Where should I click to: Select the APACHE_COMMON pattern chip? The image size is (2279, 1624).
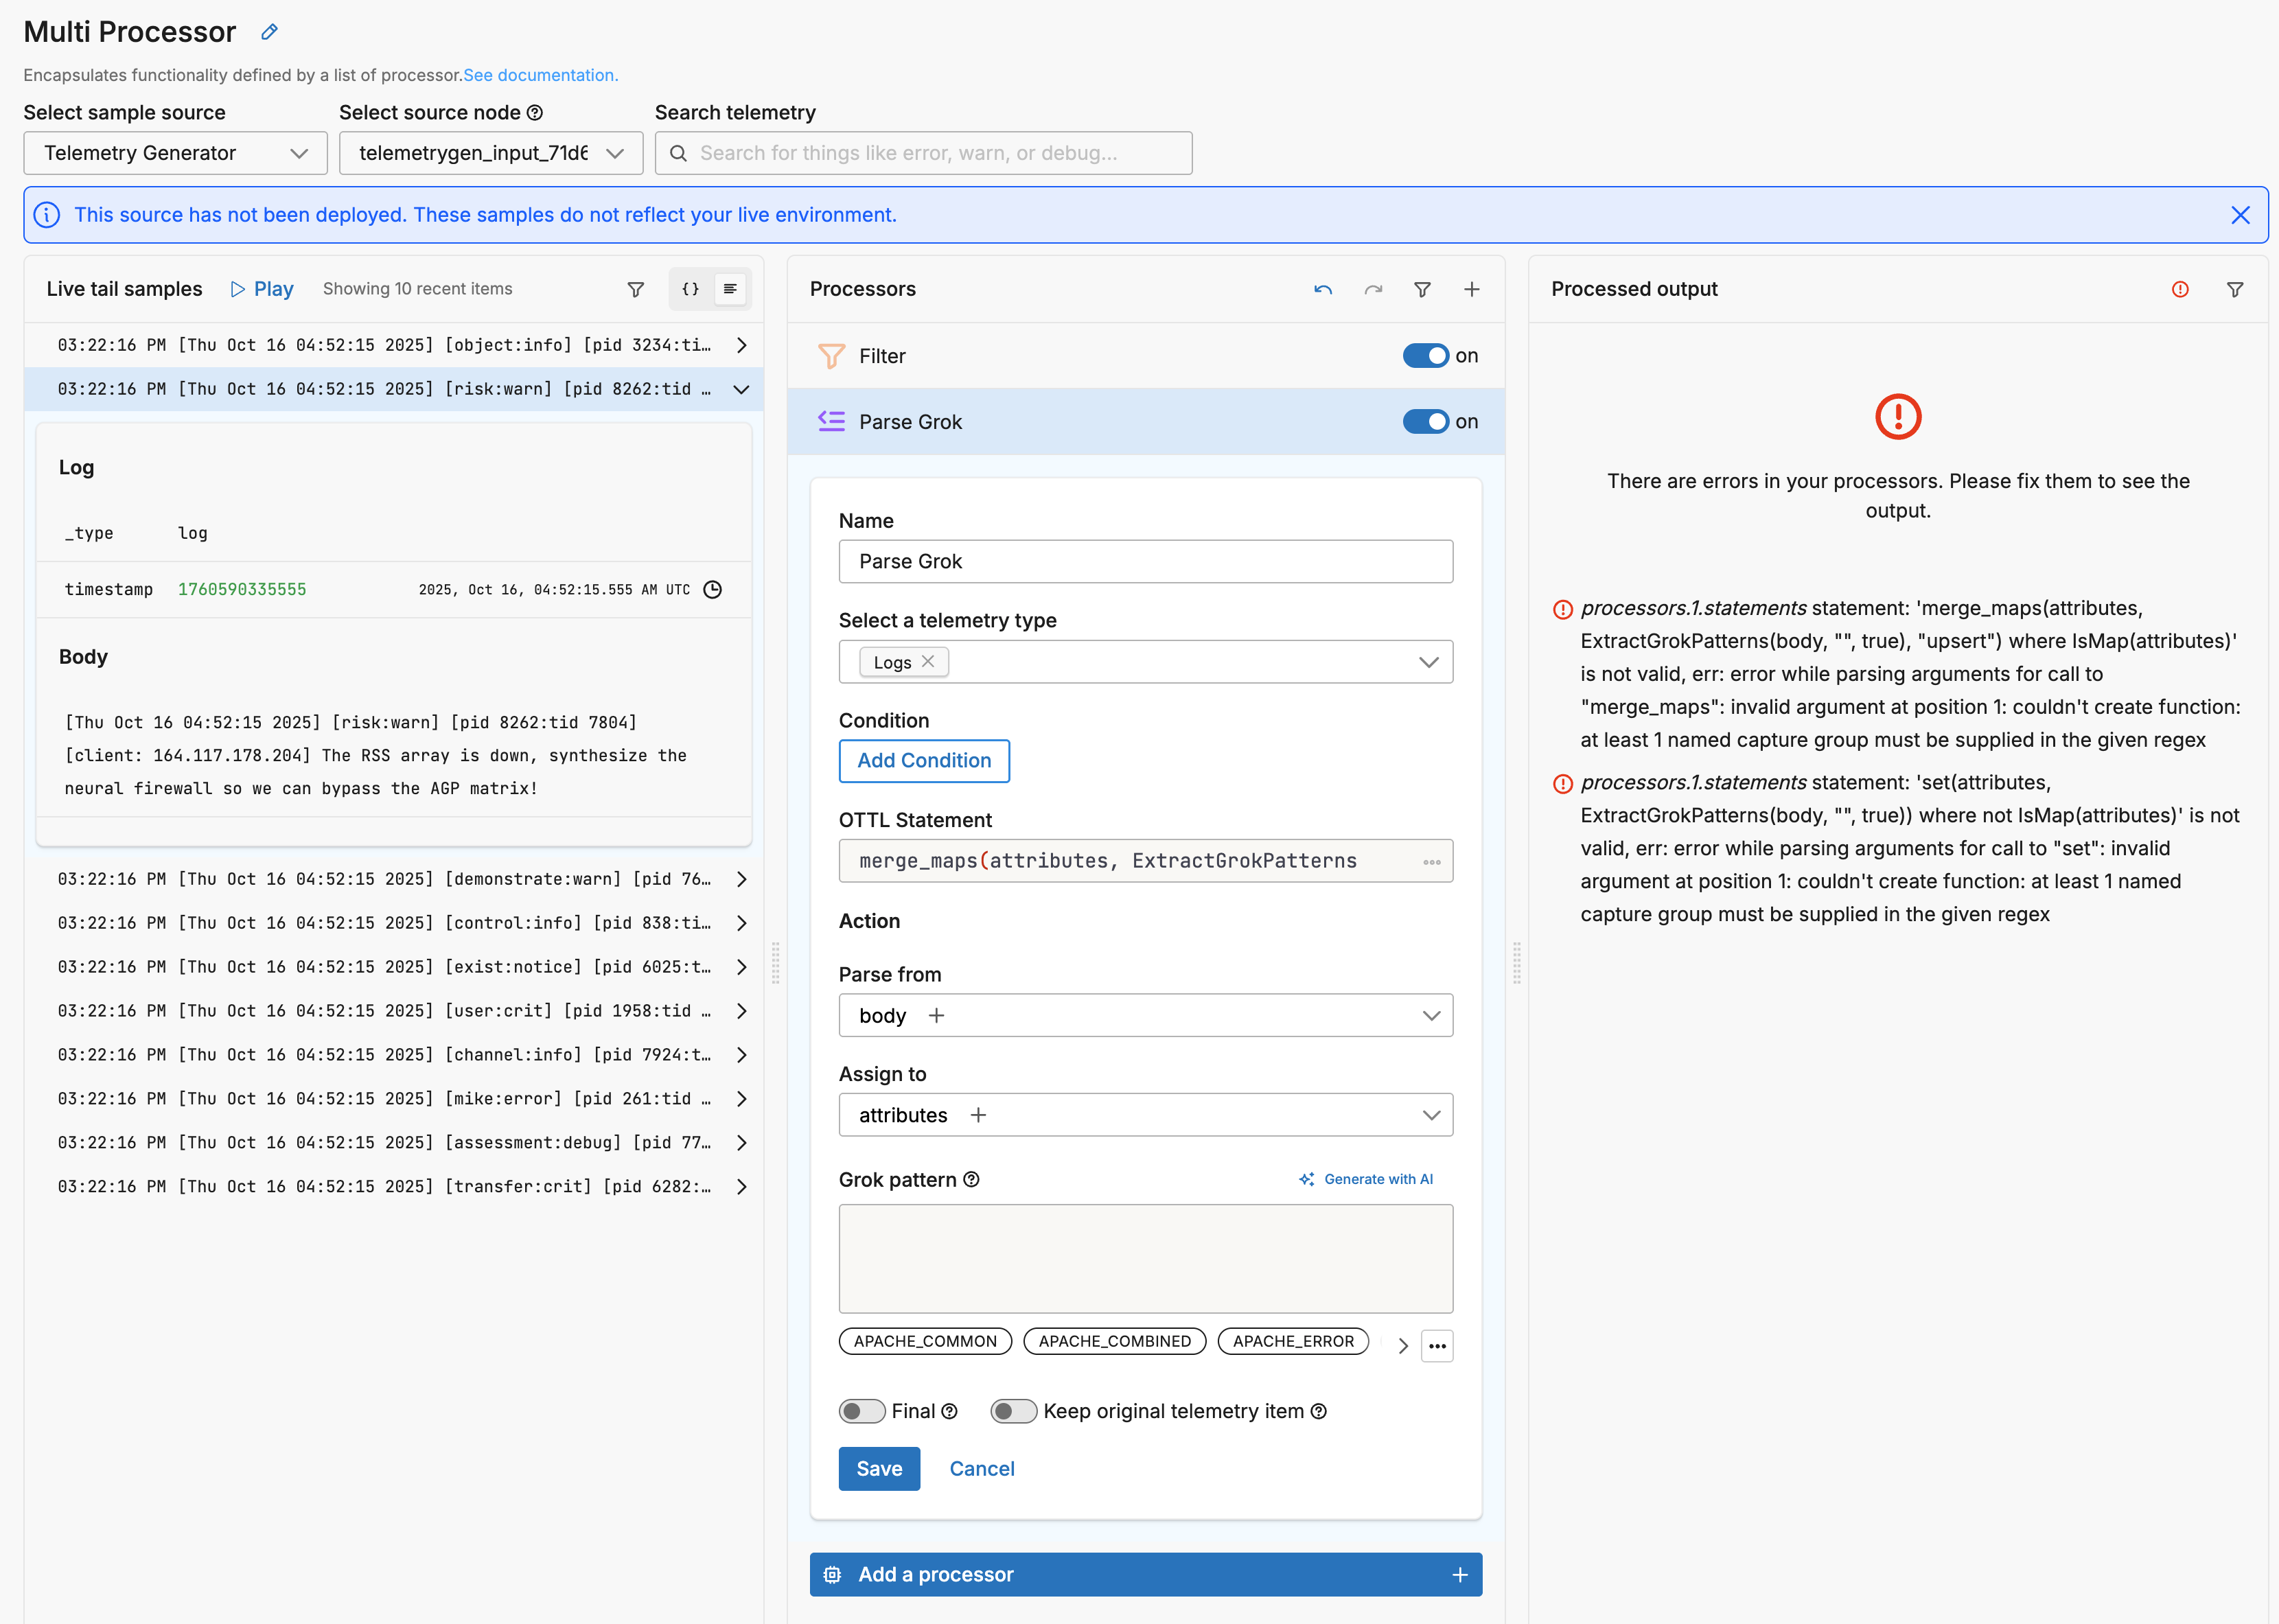925,1341
